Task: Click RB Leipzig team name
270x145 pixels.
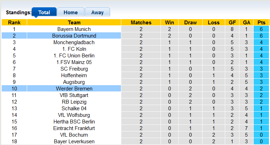Action: pos(74,102)
